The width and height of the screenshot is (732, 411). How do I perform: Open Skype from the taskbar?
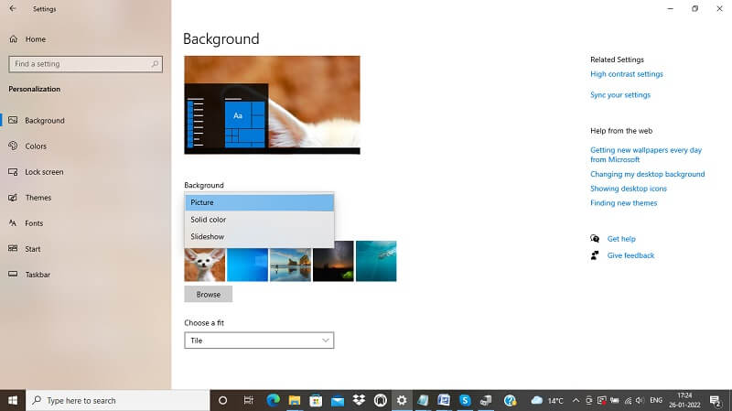tap(465, 401)
